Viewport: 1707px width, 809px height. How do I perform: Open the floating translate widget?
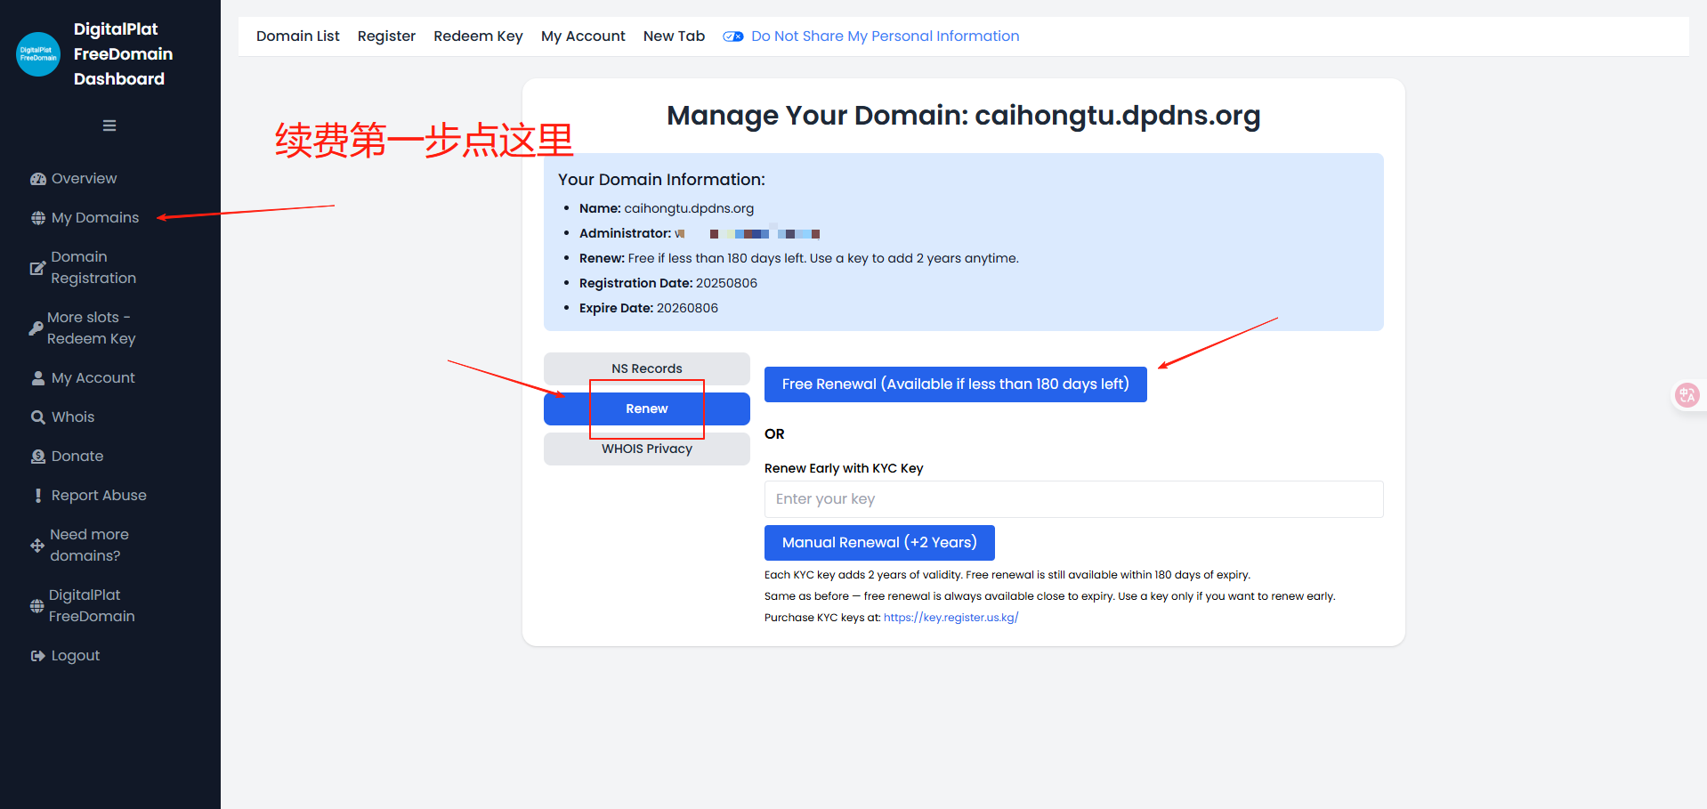[1687, 395]
